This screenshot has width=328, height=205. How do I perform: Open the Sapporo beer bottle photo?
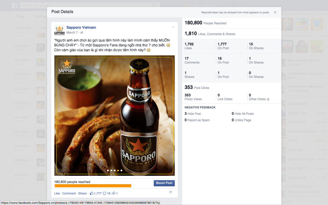point(114,115)
